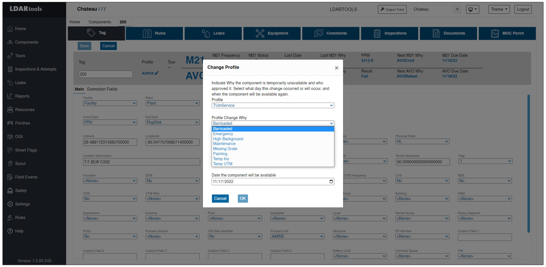Expand the Profile dropdown showing TUinService
The height and width of the screenshot is (267, 546).
pos(272,105)
